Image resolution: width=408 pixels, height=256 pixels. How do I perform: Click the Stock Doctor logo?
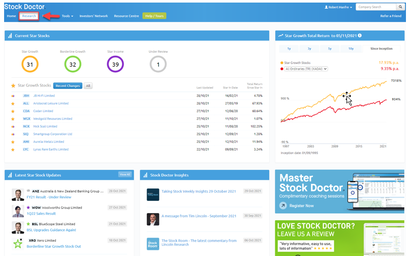(25, 7)
